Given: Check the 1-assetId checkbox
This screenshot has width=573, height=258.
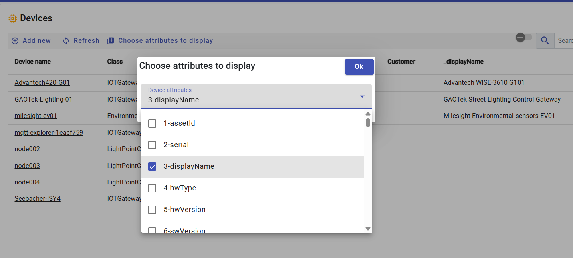Looking at the screenshot, I should [x=152, y=124].
